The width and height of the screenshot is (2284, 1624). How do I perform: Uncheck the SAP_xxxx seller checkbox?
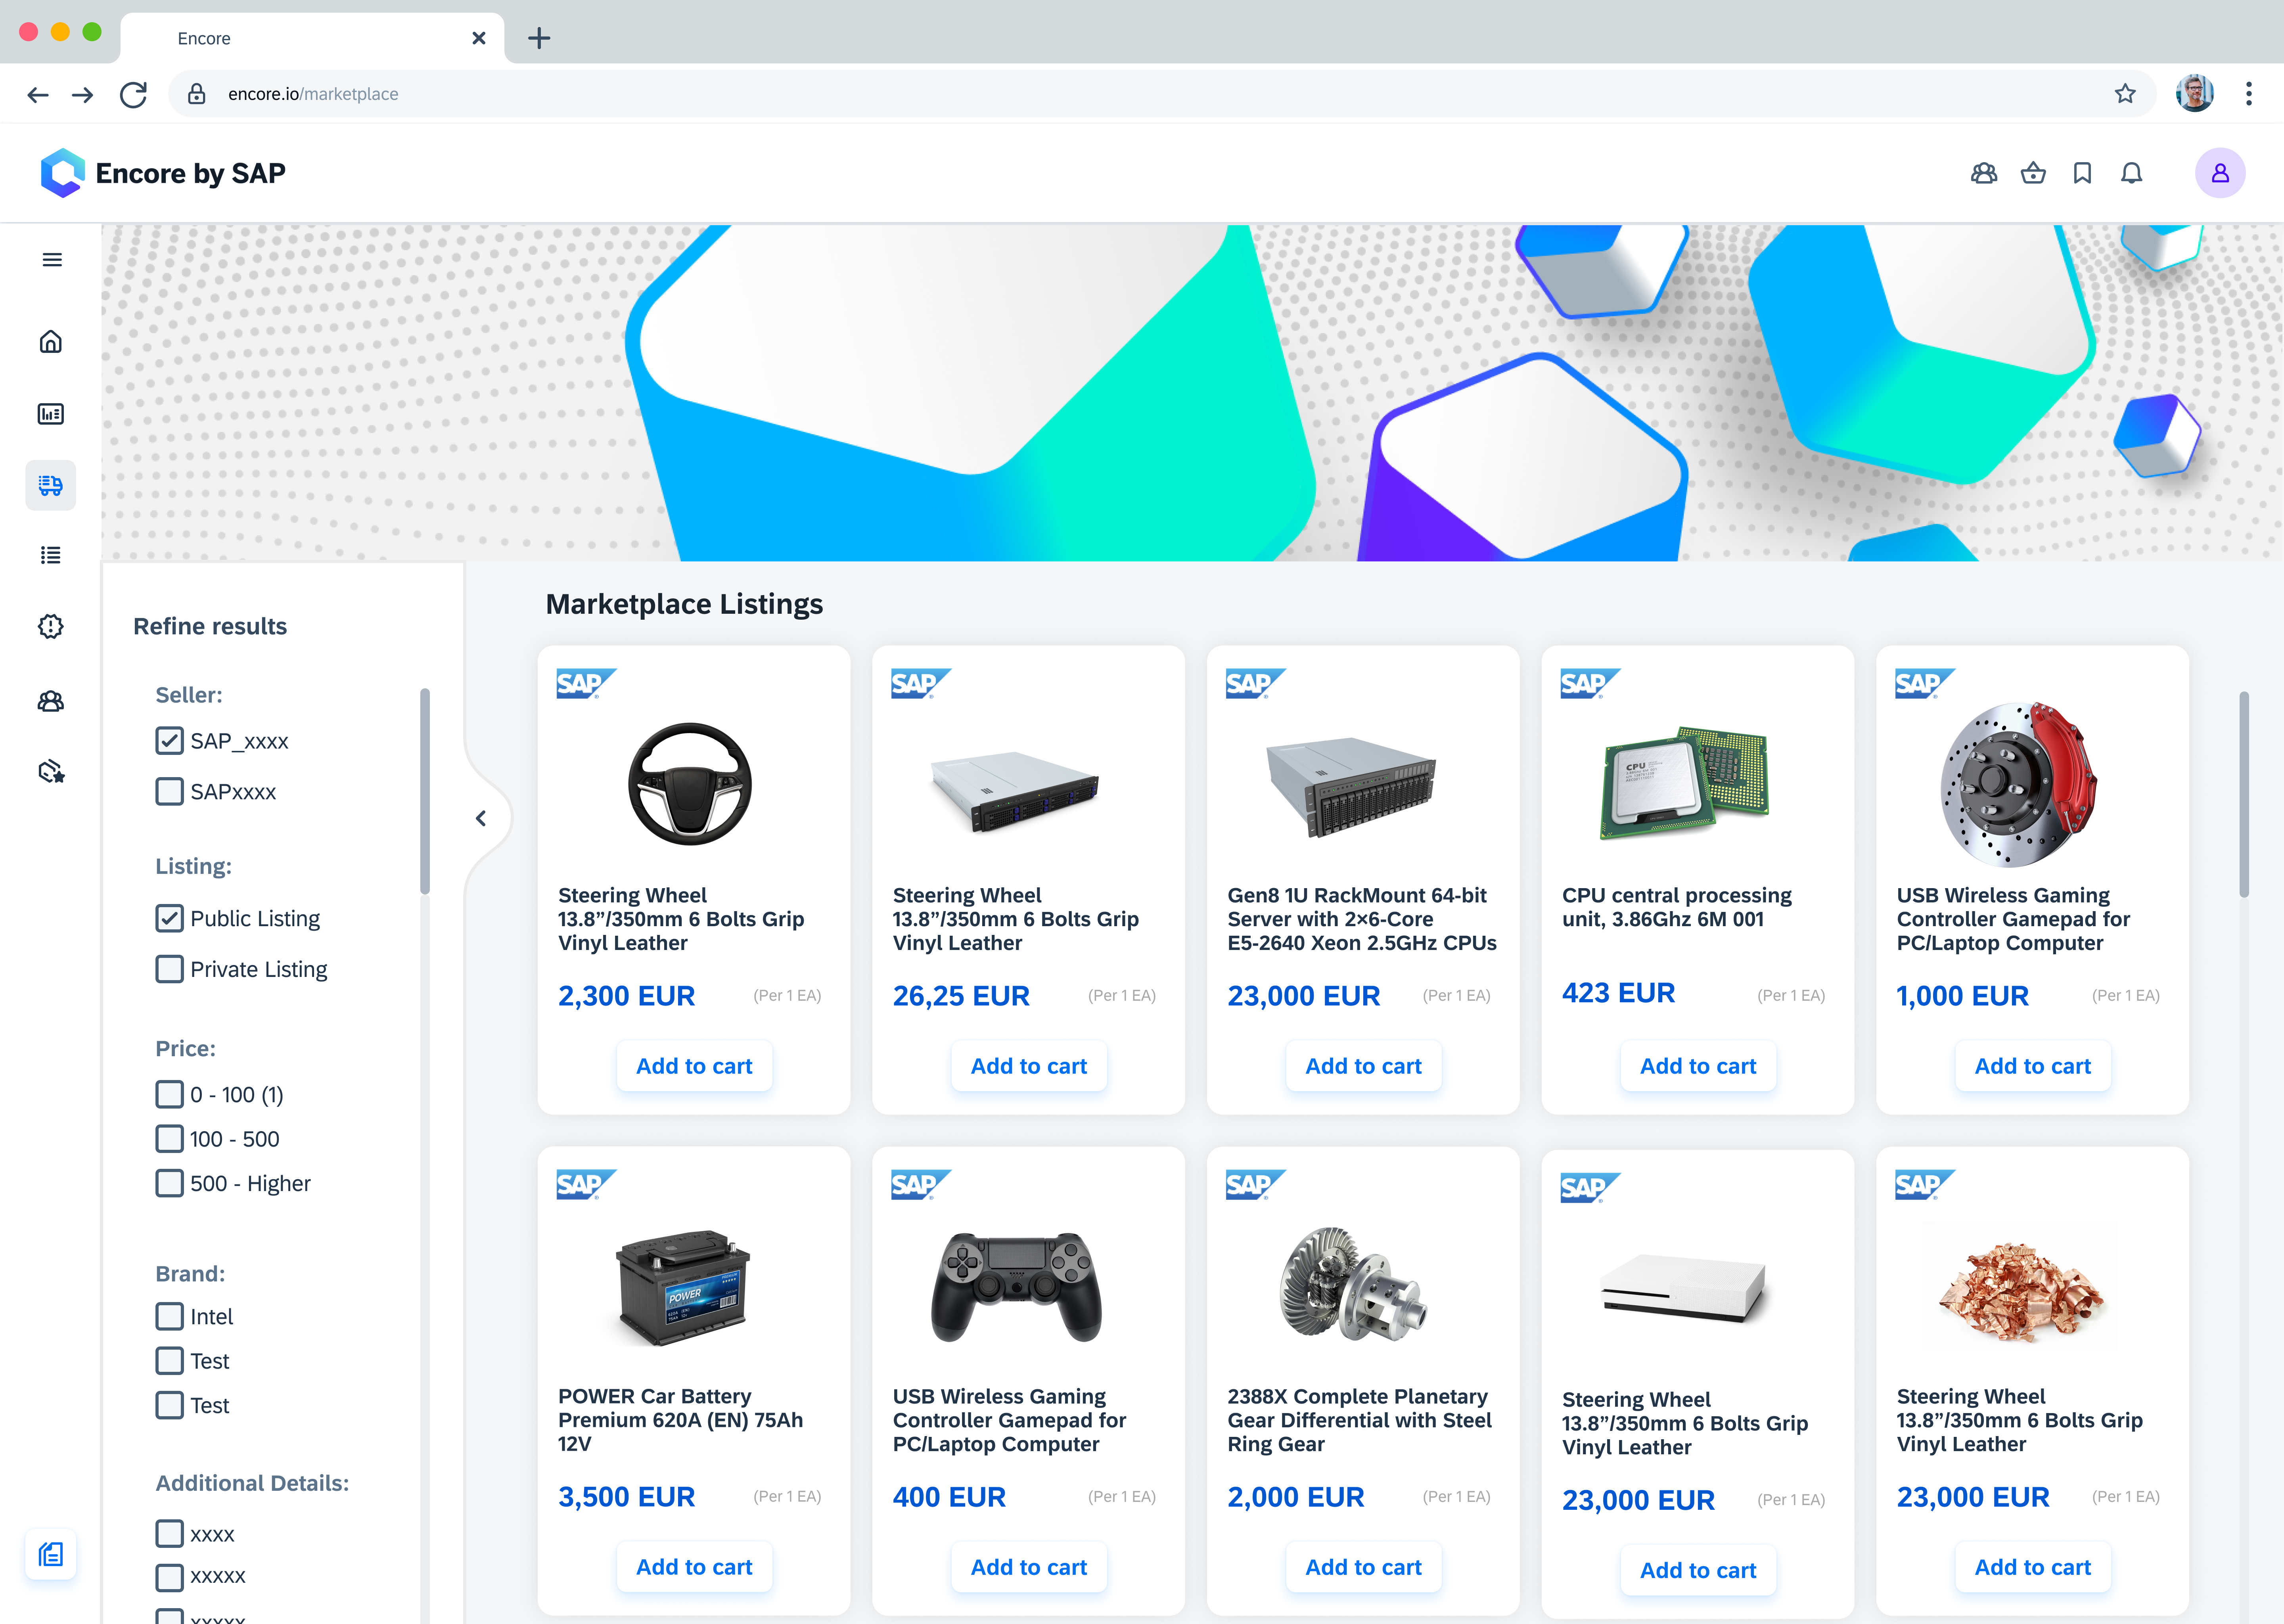(x=170, y=741)
